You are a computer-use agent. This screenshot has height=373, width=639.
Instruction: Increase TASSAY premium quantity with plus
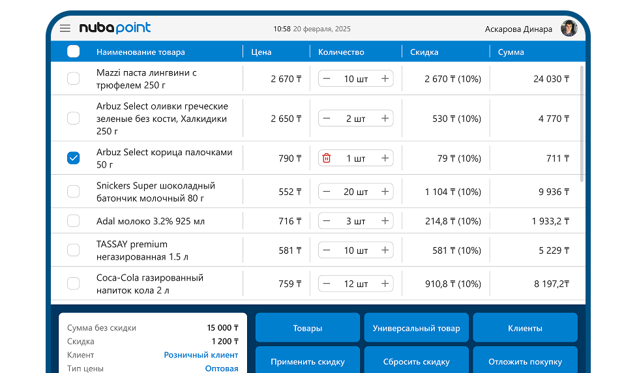pos(385,250)
